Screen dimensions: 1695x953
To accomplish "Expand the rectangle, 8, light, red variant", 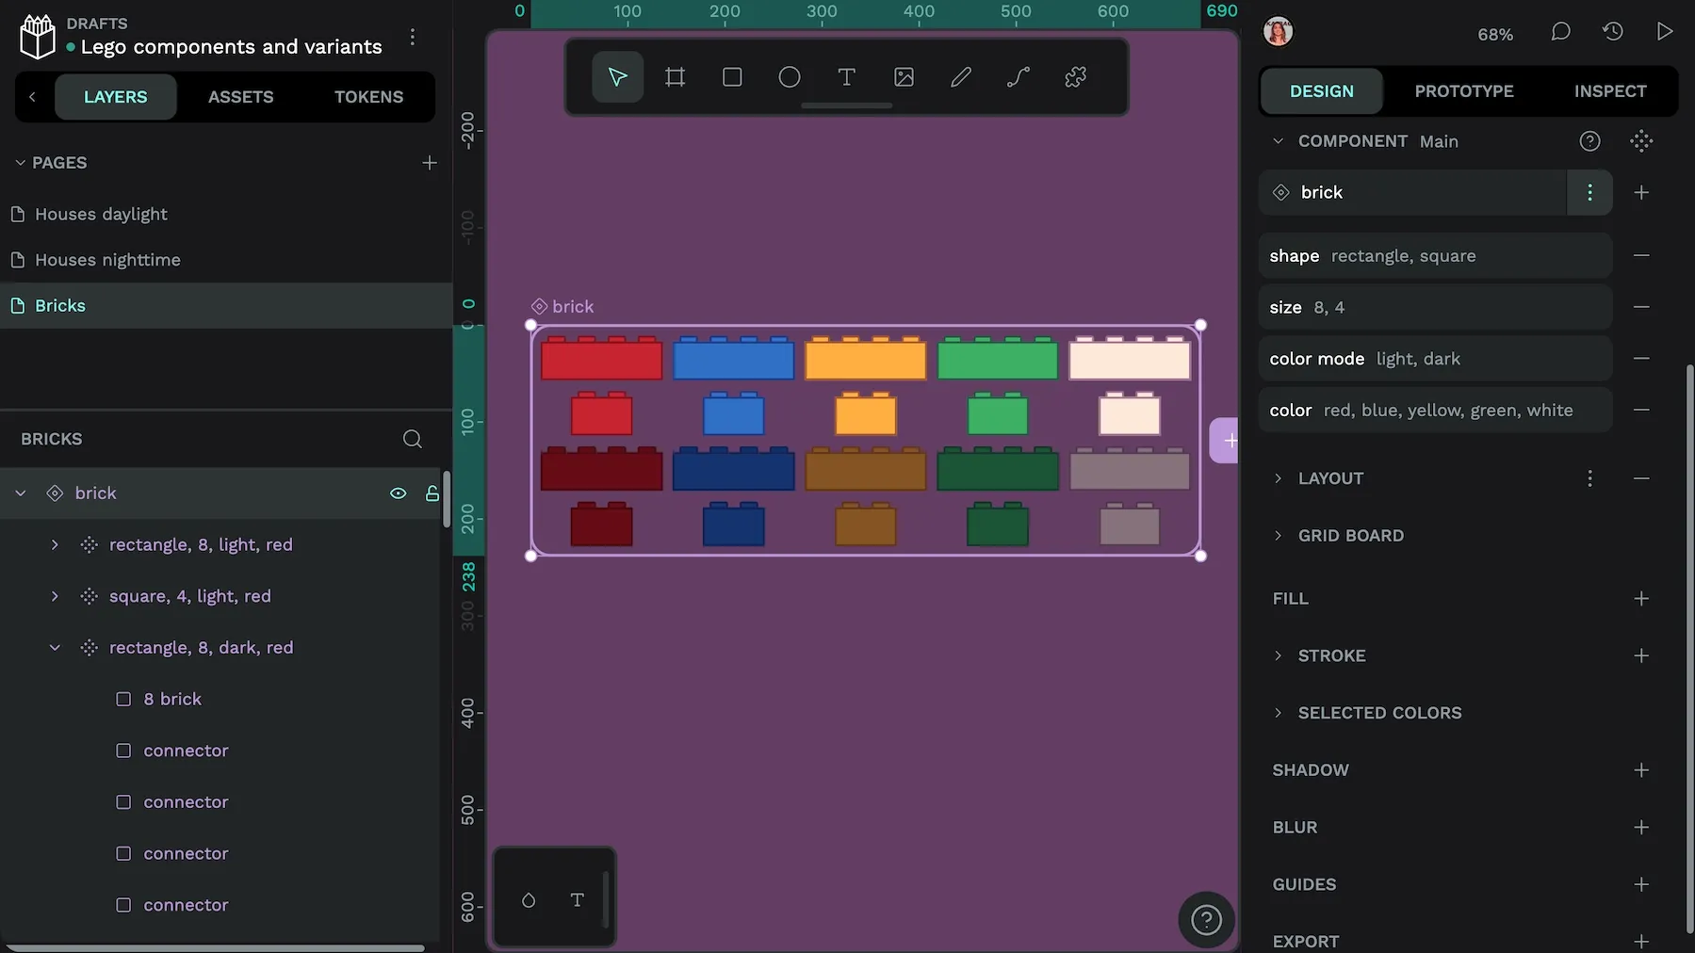I will pos(54,544).
